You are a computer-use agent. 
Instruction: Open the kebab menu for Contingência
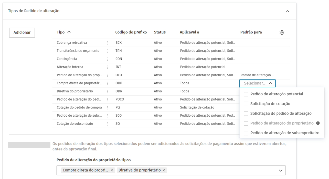click(x=108, y=59)
